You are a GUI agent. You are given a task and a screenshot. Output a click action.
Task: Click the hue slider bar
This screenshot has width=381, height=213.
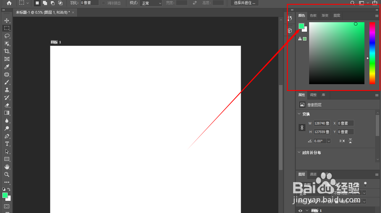(x=372, y=53)
